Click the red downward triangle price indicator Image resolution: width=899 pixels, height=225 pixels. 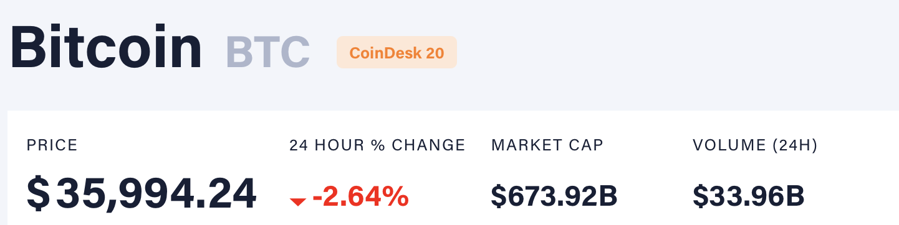[298, 201]
